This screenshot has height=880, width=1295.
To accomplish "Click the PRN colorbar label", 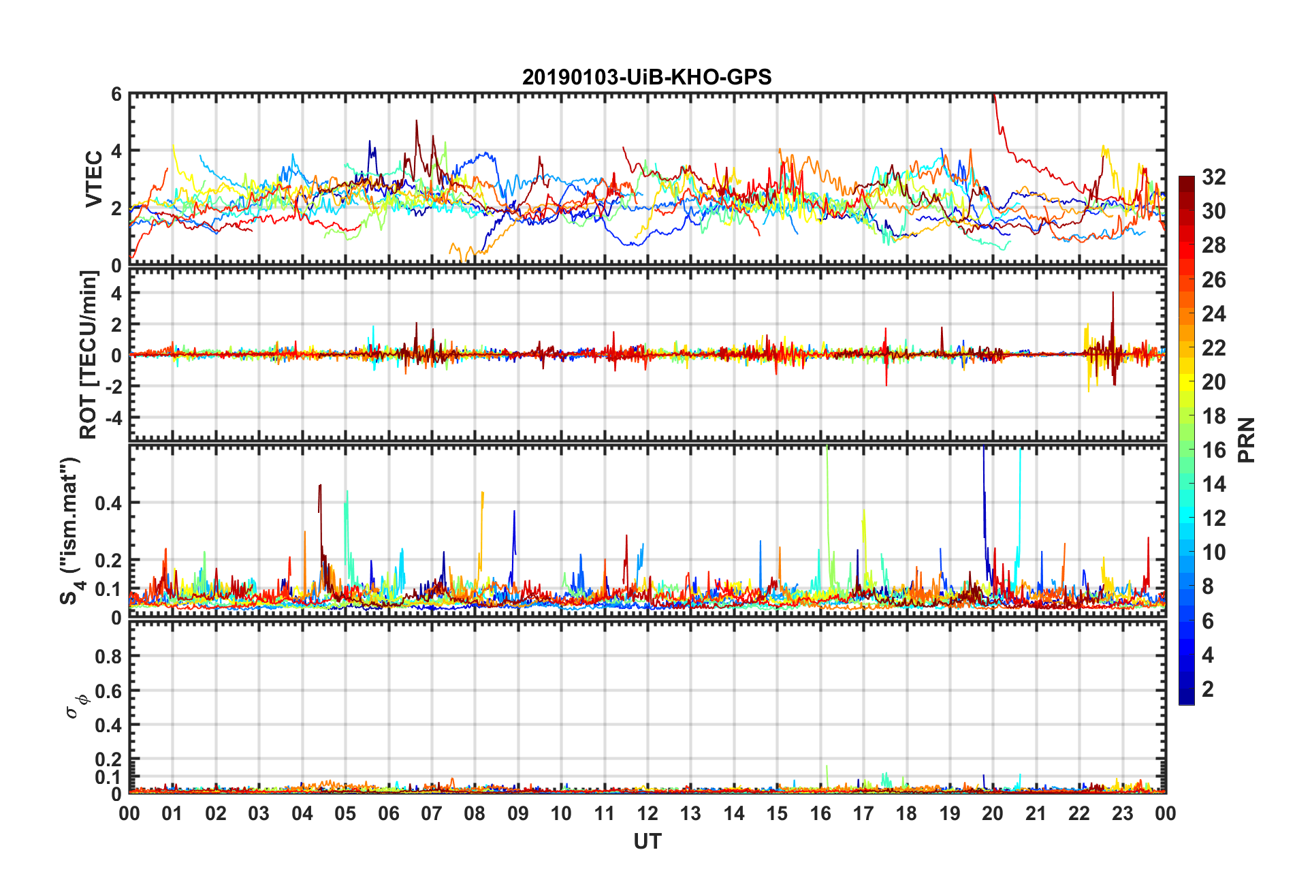I will click(x=1246, y=440).
